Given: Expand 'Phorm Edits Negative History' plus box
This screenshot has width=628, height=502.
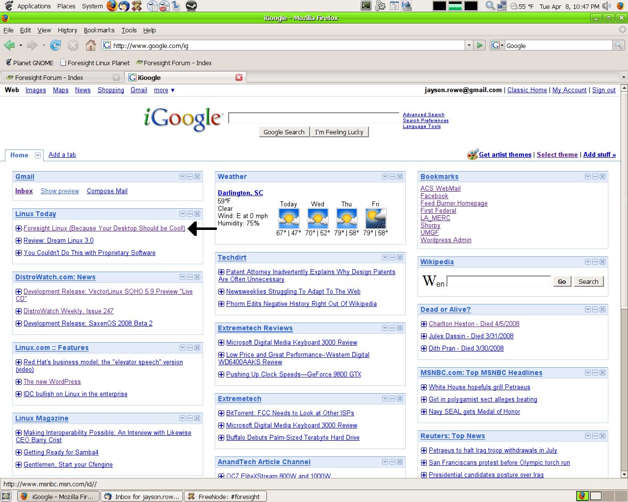Looking at the screenshot, I should coord(221,303).
